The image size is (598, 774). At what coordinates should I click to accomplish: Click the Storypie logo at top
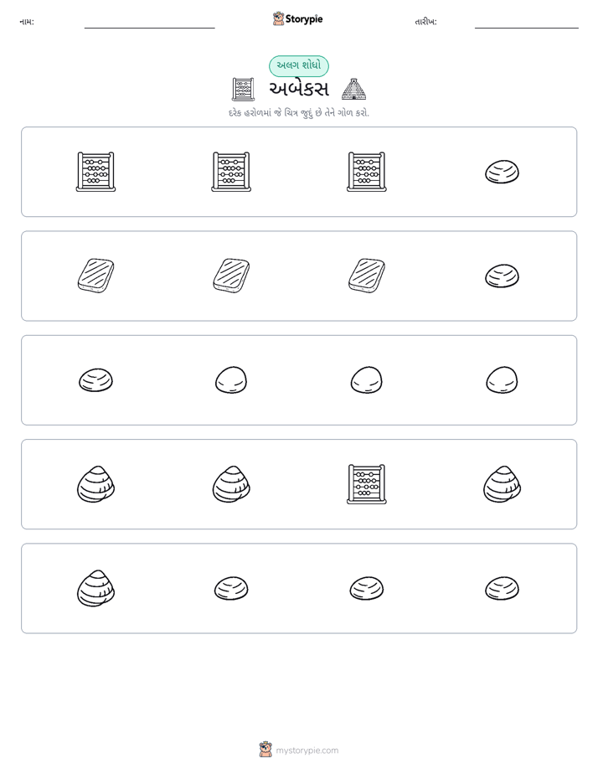coord(297,18)
